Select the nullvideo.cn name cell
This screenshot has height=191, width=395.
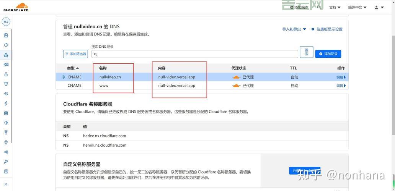click(110, 77)
